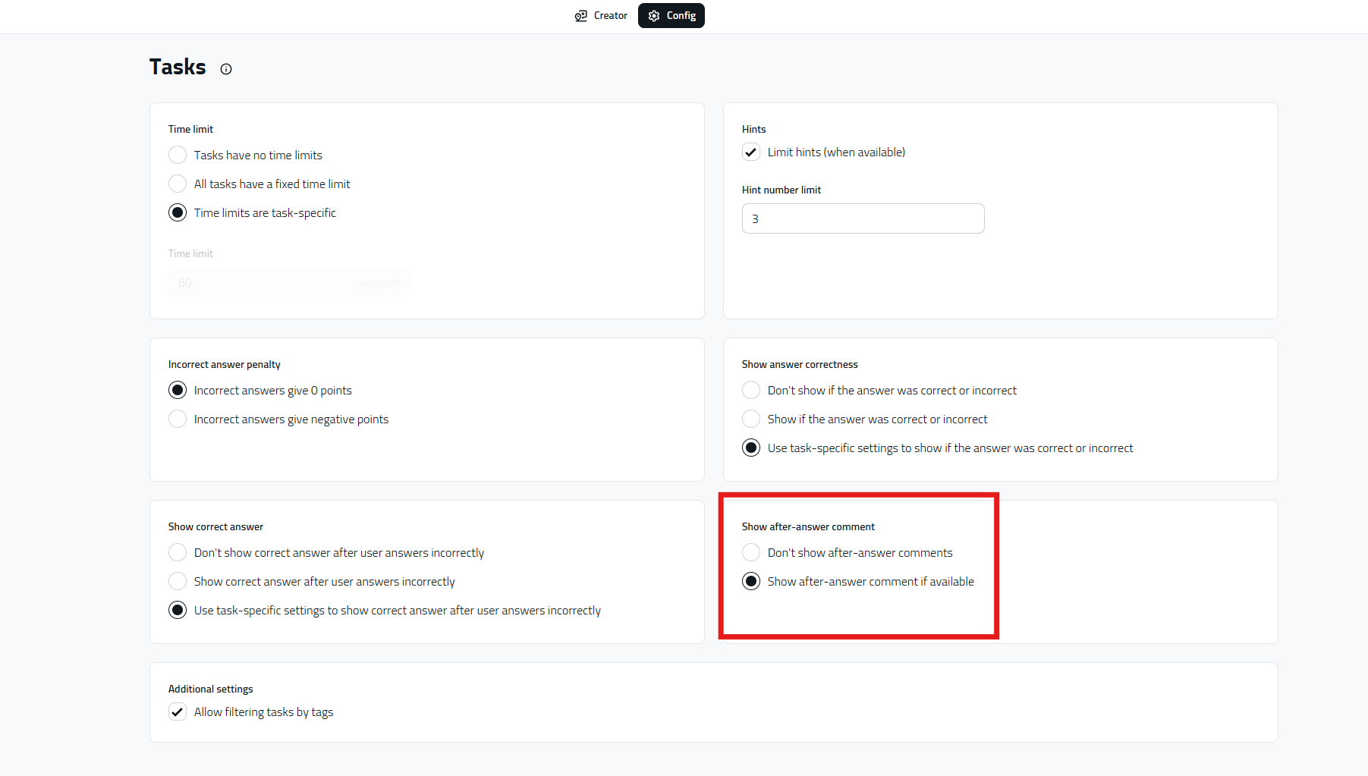Select 'Tasks have no time limits'
This screenshot has width=1368, height=776.
(x=178, y=156)
